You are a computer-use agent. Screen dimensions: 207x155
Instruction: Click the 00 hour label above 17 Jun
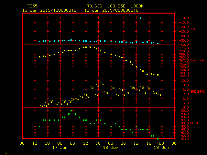(x=60, y=143)
